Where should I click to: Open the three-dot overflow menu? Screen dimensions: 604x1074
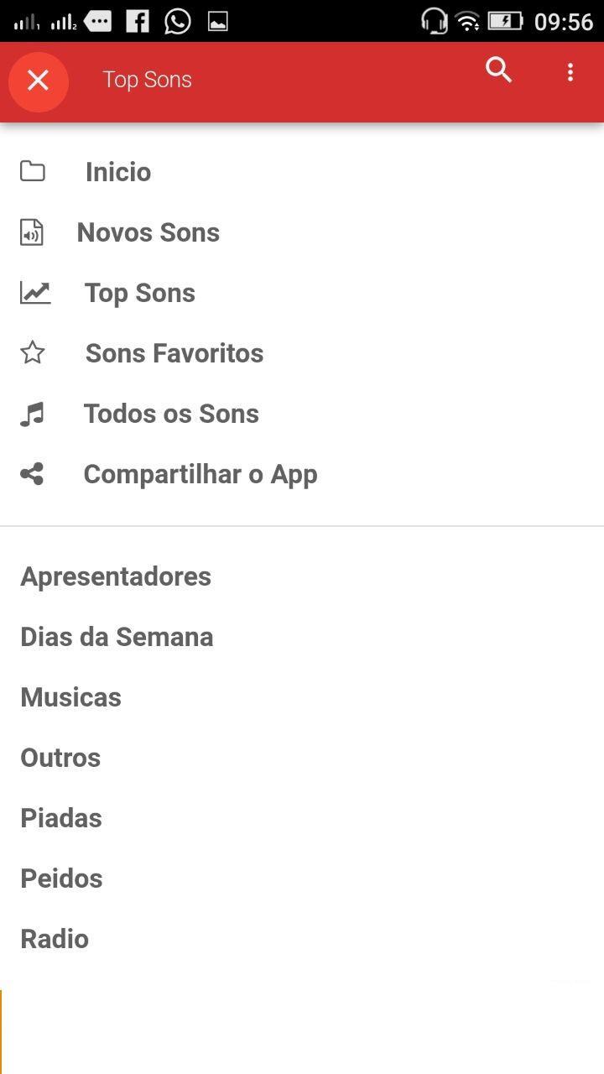[570, 72]
